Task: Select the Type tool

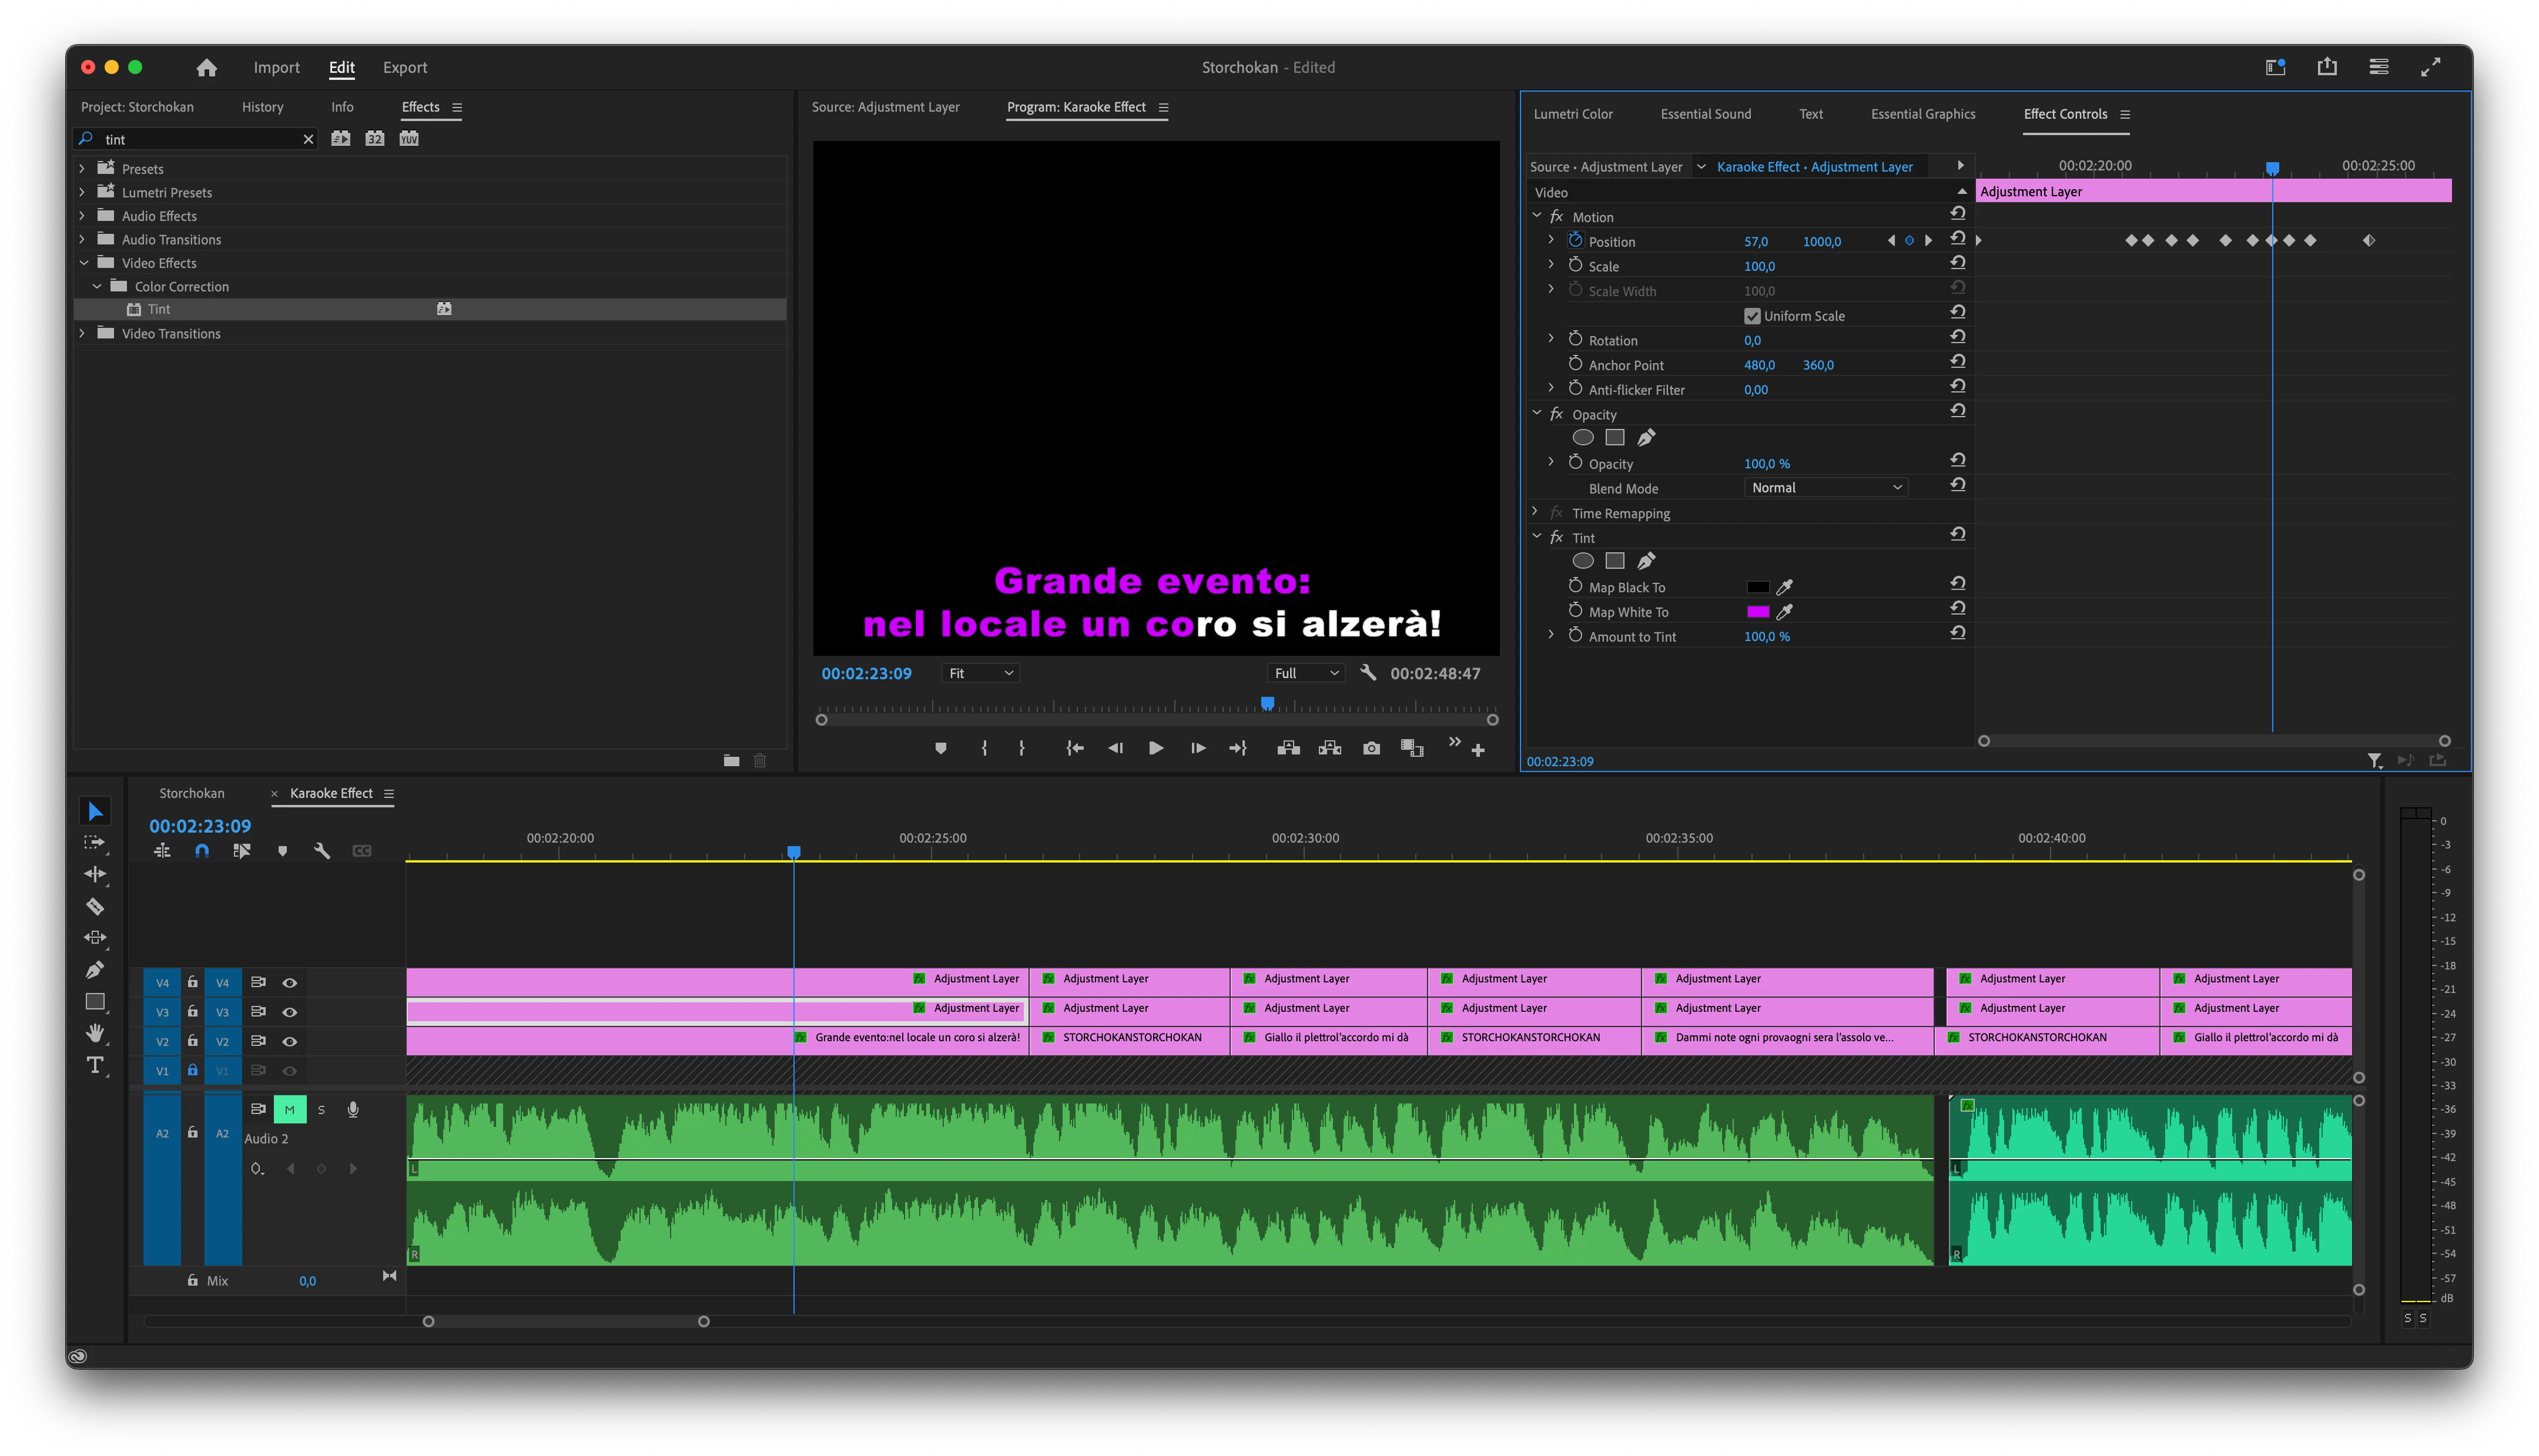Action: coord(95,1065)
